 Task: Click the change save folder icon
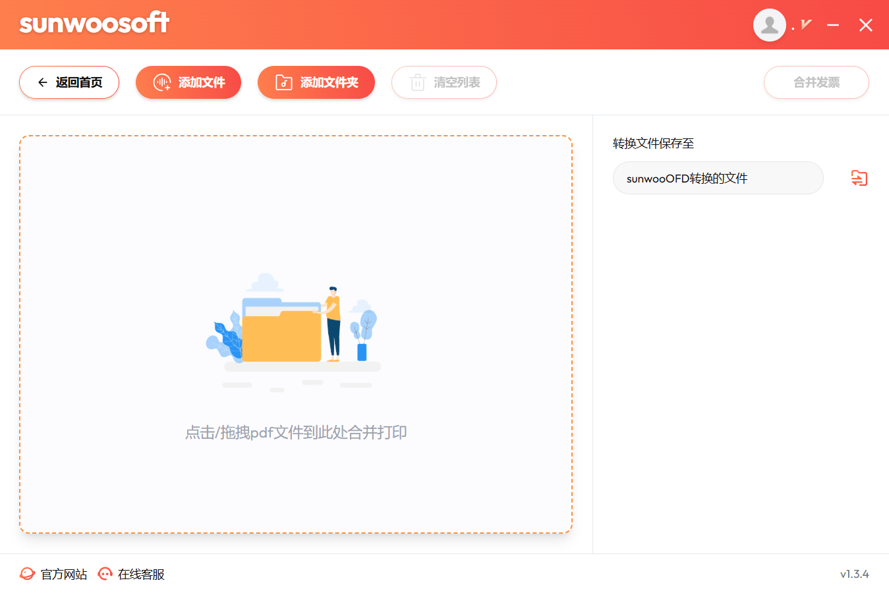point(859,178)
